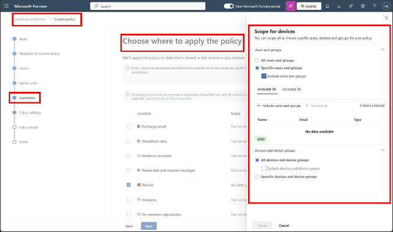Switch to the Excluded (0) tab
393x232 pixels.
pyautogui.click(x=292, y=89)
